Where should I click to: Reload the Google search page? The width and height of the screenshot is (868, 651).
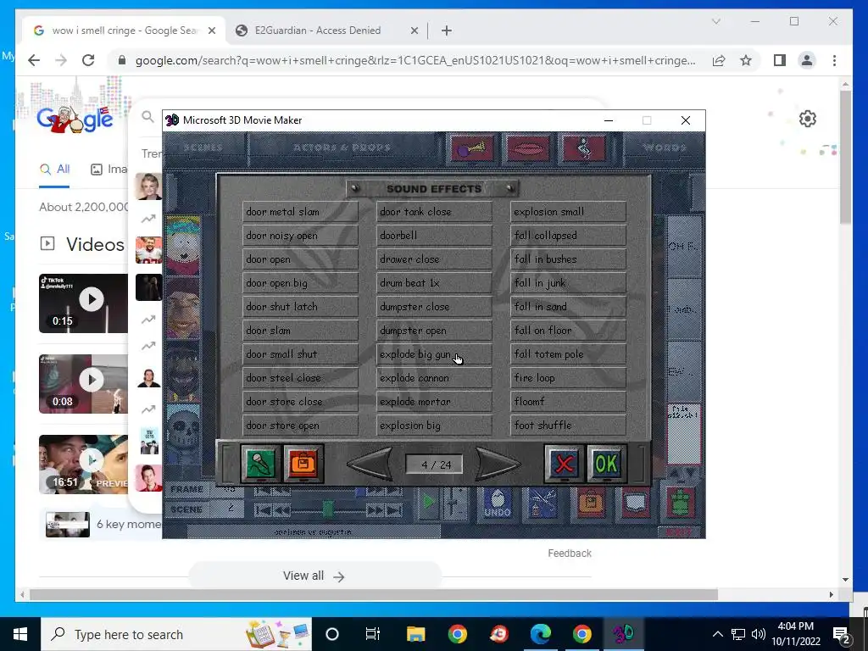click(88, 60)
